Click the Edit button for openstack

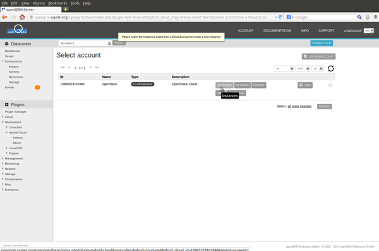coord(305,85)
